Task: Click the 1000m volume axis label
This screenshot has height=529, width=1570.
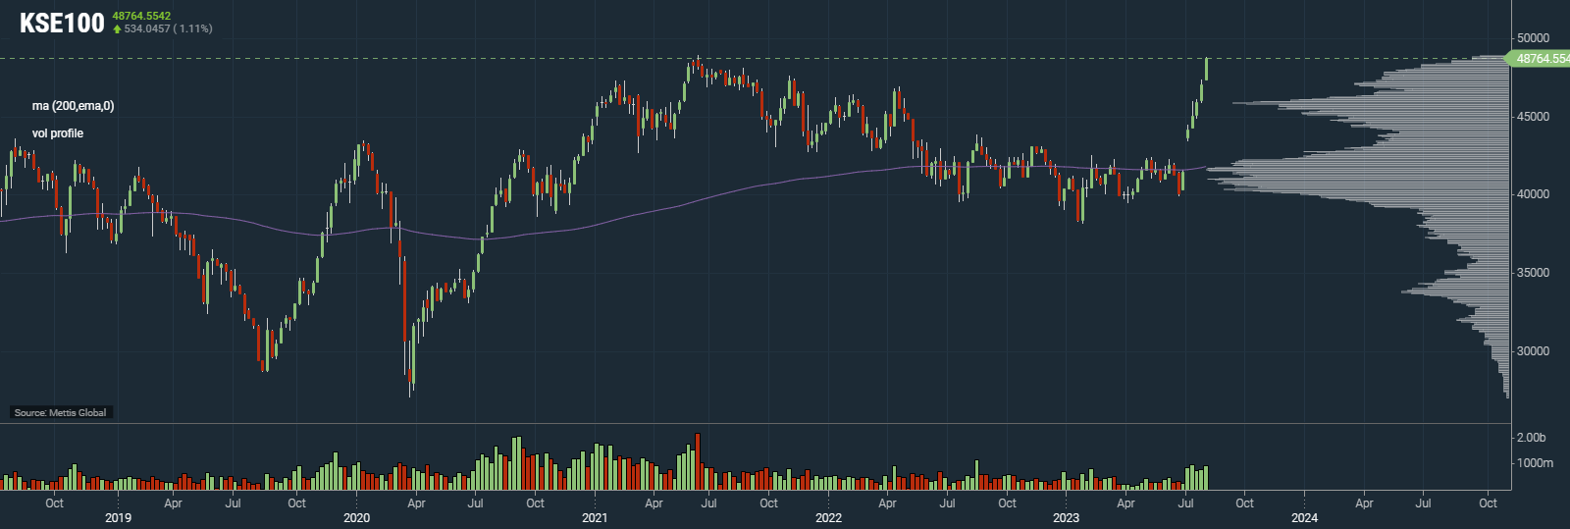Action: point(1535,463)
